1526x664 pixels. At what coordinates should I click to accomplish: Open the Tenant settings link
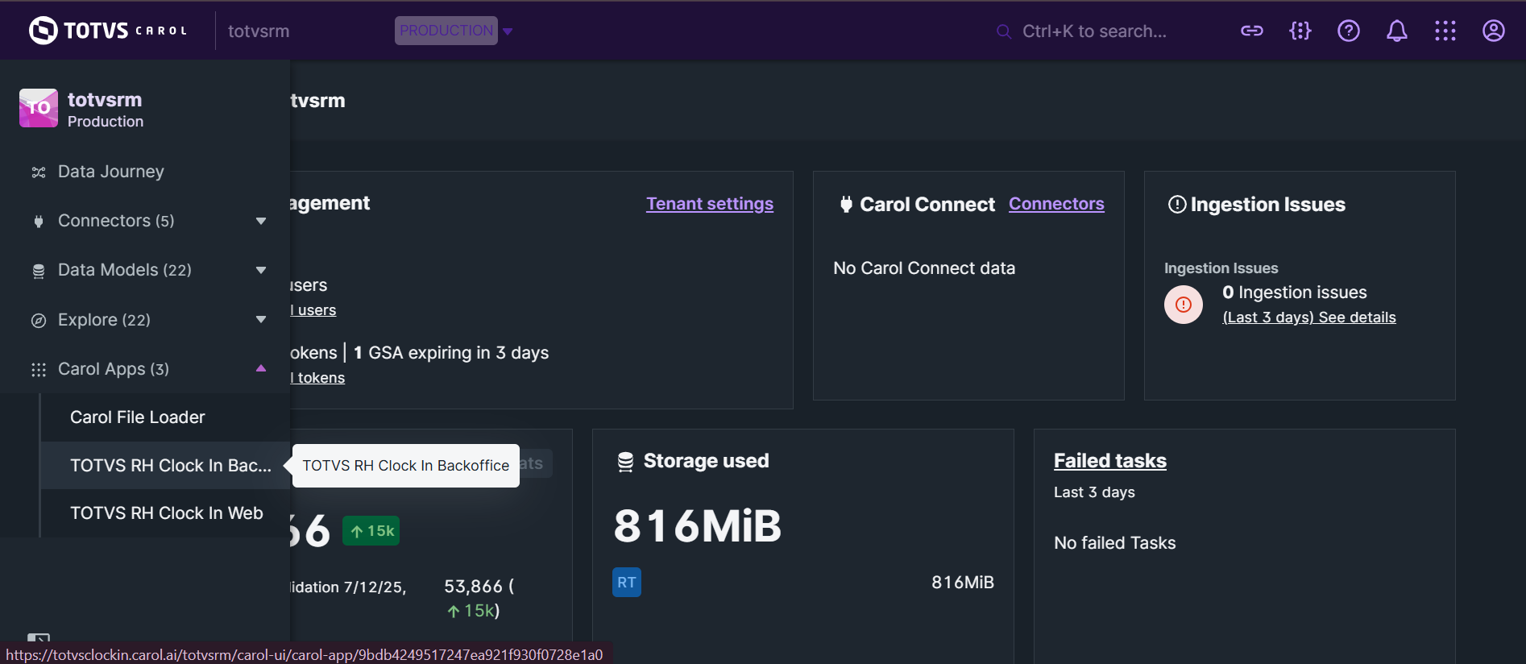coord(709,204)
